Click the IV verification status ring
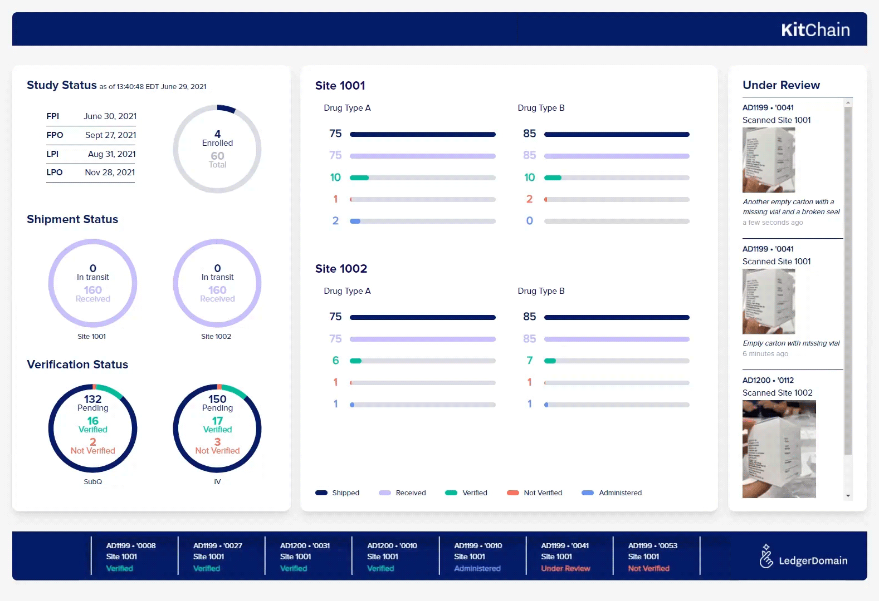Screen dimensions: 879x601 217,428
